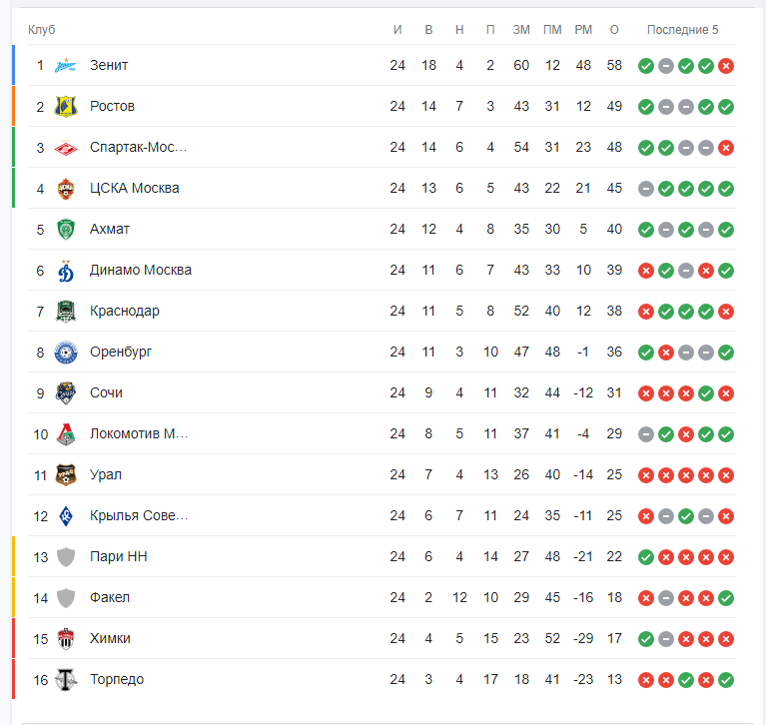Click the Ростов club crest
The width and height of the screenshot is (767, 725).
66,107
